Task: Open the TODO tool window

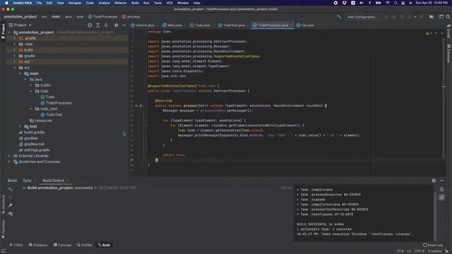Action: click(x=16, y=245)
